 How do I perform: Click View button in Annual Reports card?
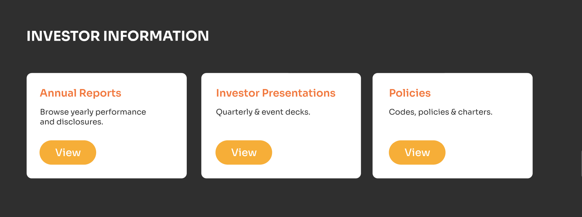68,152
